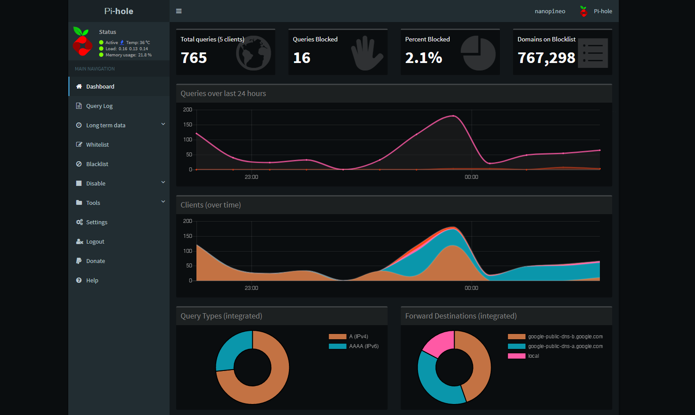Click the Percent Blocked value 2.1%
695x415 pixels.
click(424, 58)
